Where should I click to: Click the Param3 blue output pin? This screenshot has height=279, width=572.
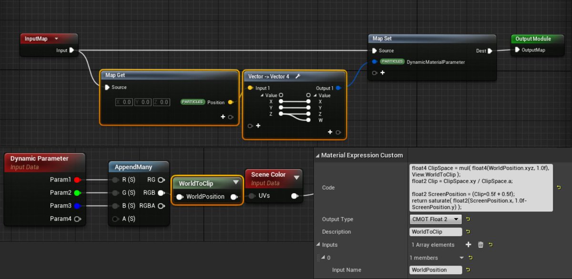pyautogui.click(x=77, y=206)
